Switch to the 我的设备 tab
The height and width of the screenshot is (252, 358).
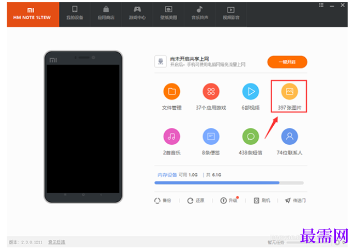click(75, 14)
